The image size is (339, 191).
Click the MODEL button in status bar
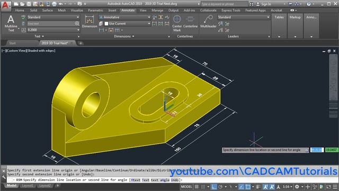[x=186, y=187]
